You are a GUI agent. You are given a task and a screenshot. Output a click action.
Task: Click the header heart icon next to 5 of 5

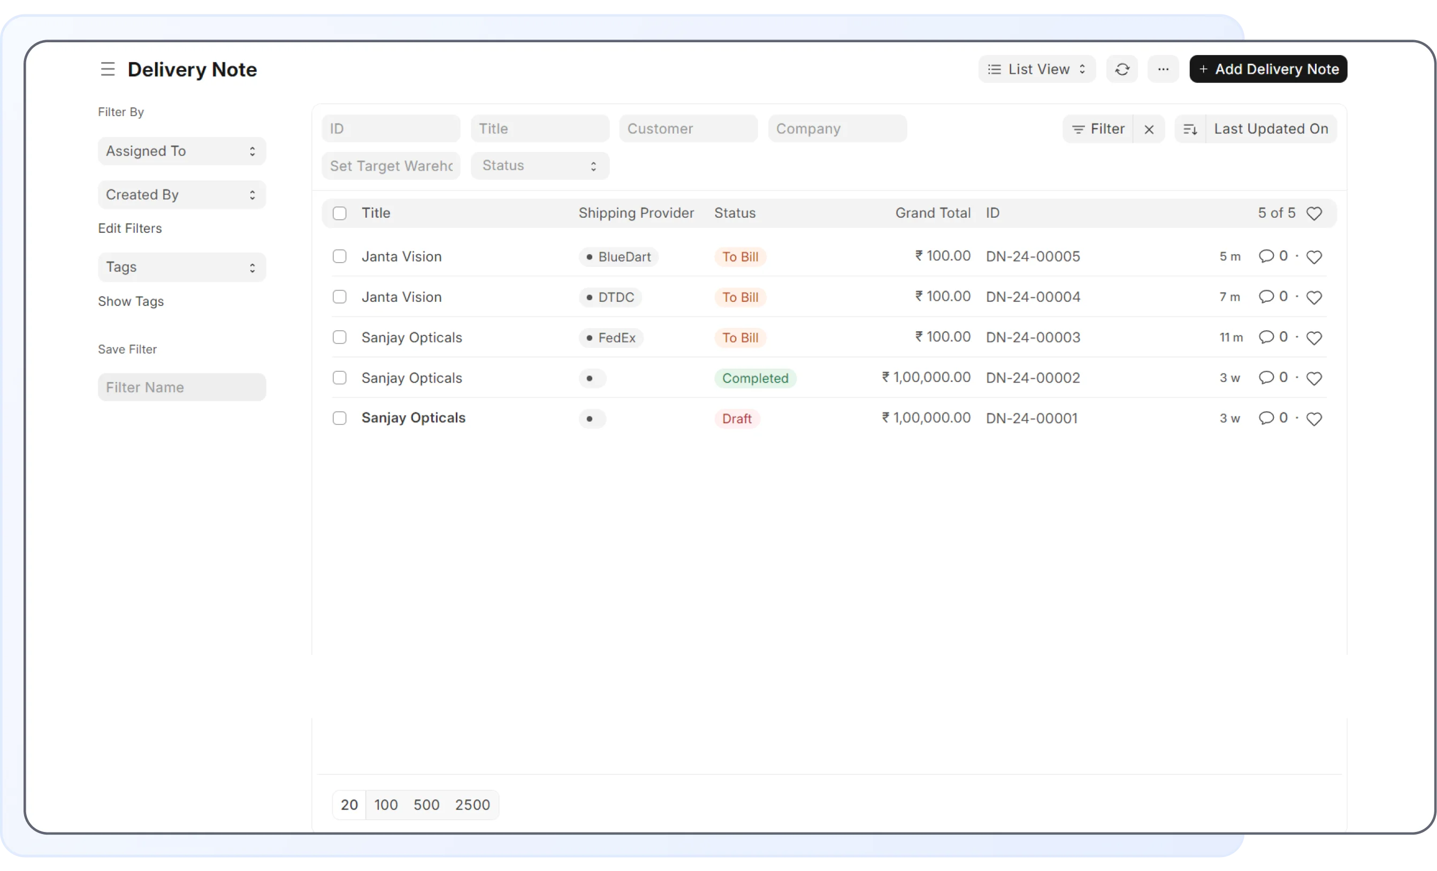[1313, 213]
